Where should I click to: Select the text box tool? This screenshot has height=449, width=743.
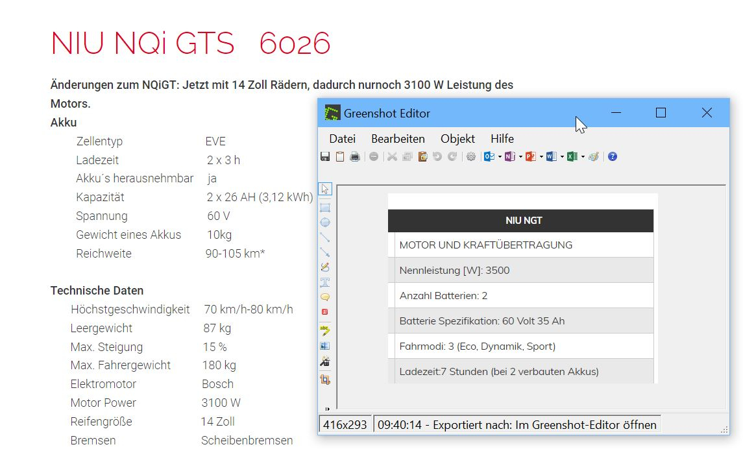pos(325,282)
